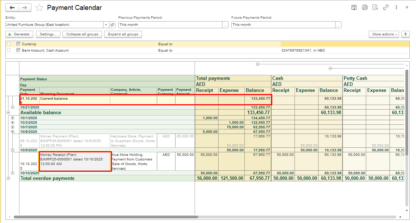Click the Previous Payments Period input field
The height and width of the screenshot is (223, 416).
click(x=170, y=25)
